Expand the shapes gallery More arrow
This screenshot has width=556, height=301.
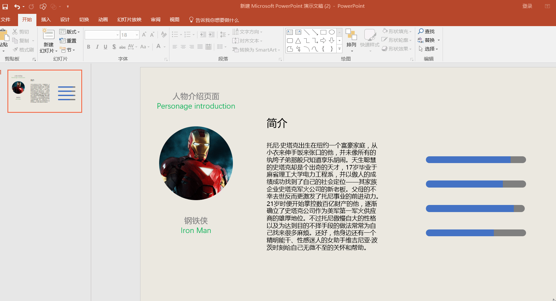340,49
